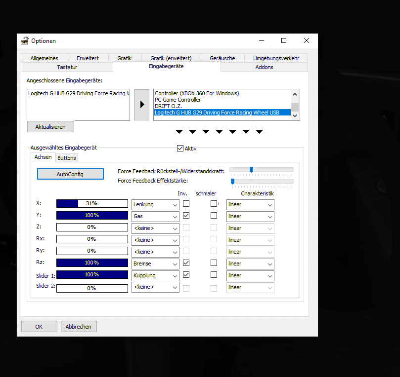
Task: Expand Charakteristik dropdown for Y axis
Action: point(250,216)
